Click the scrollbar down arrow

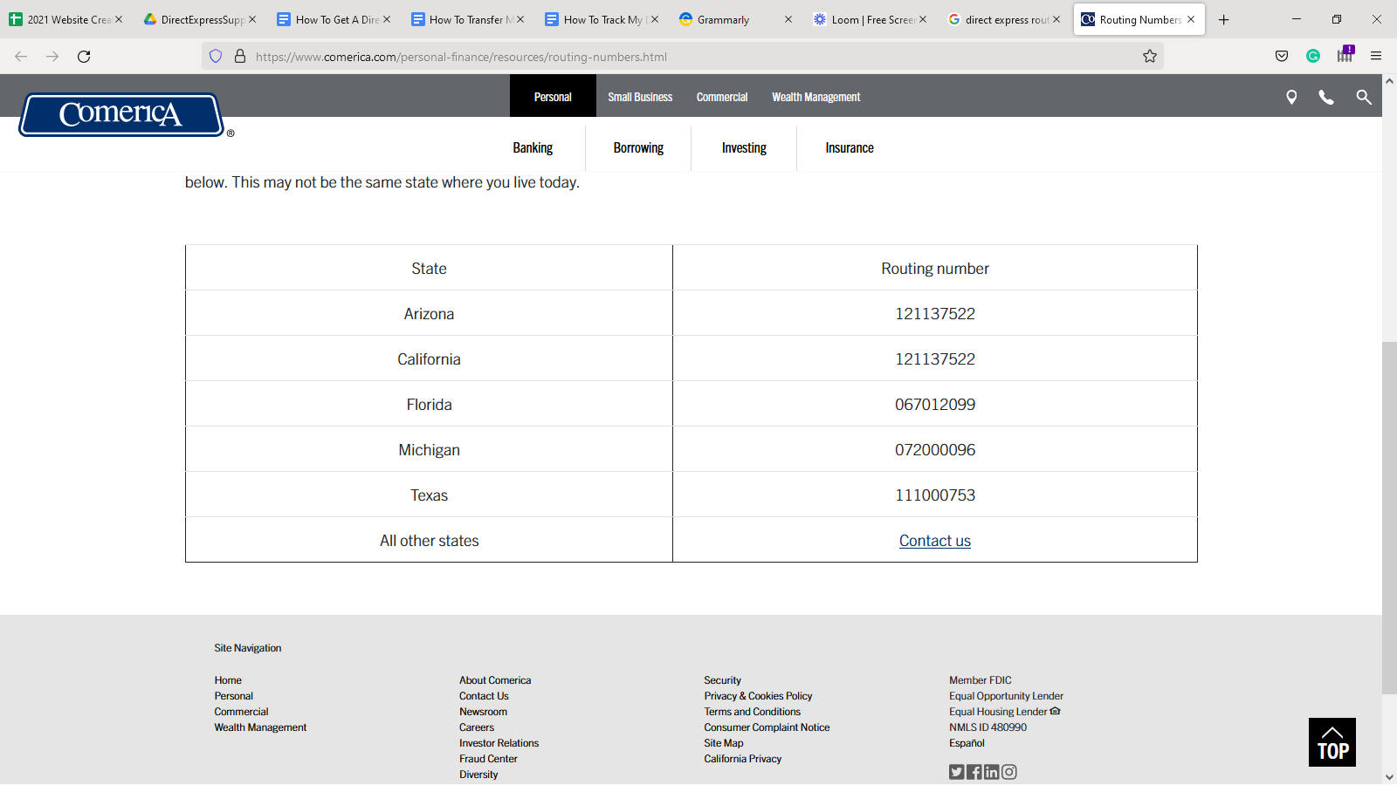pos(1389,777)
